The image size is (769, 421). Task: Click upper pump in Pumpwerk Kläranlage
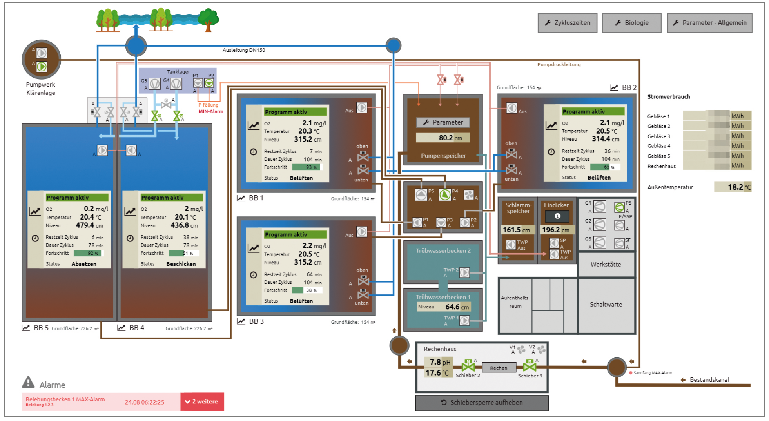[x=42, y=53]
